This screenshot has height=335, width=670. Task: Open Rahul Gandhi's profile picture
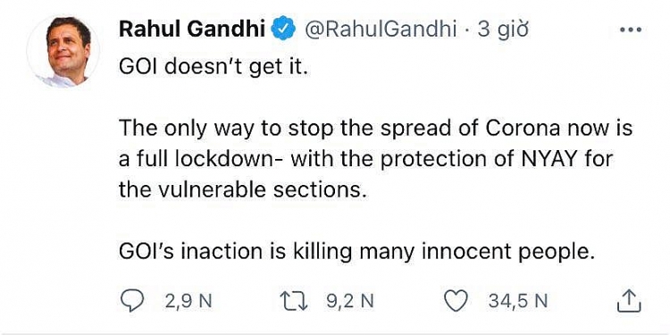(x=63, y=51)
